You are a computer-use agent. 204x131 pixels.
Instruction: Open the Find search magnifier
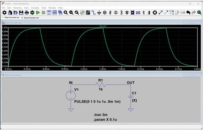pyautogui.click(x=199, y=13)
